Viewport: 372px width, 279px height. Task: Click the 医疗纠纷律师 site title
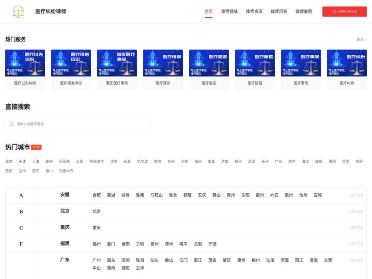(x=51, y=11)
